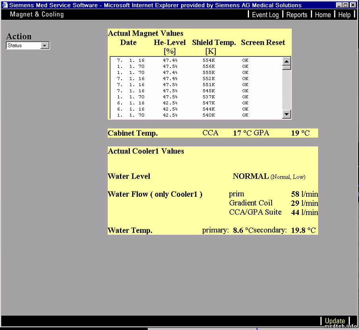Minimize the Internet Explorer window

(x=339, y=5)
